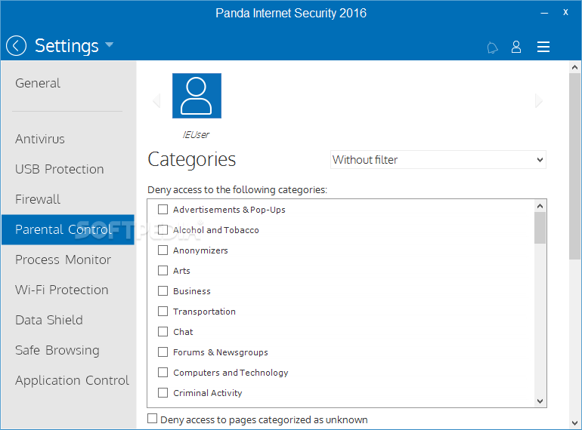
Task: Open the Process Monitor section
Action: coord(63,260)
